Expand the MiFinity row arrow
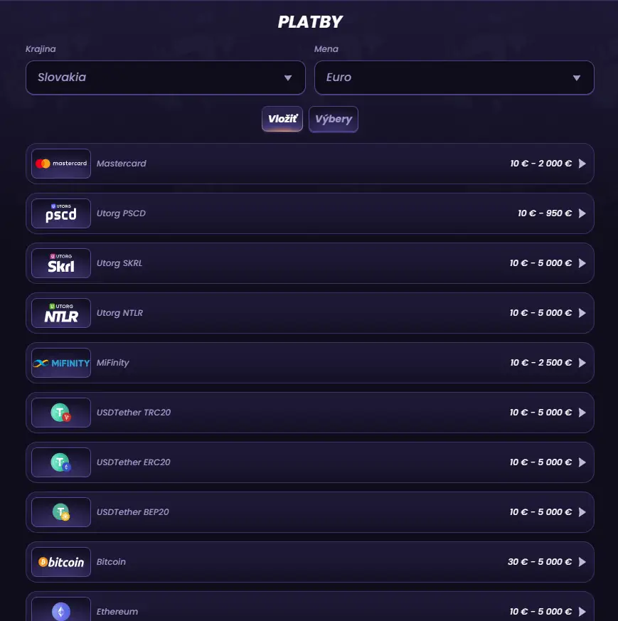Image resolution: width=618 pixels, height=621 pixels. pos(582,363)
